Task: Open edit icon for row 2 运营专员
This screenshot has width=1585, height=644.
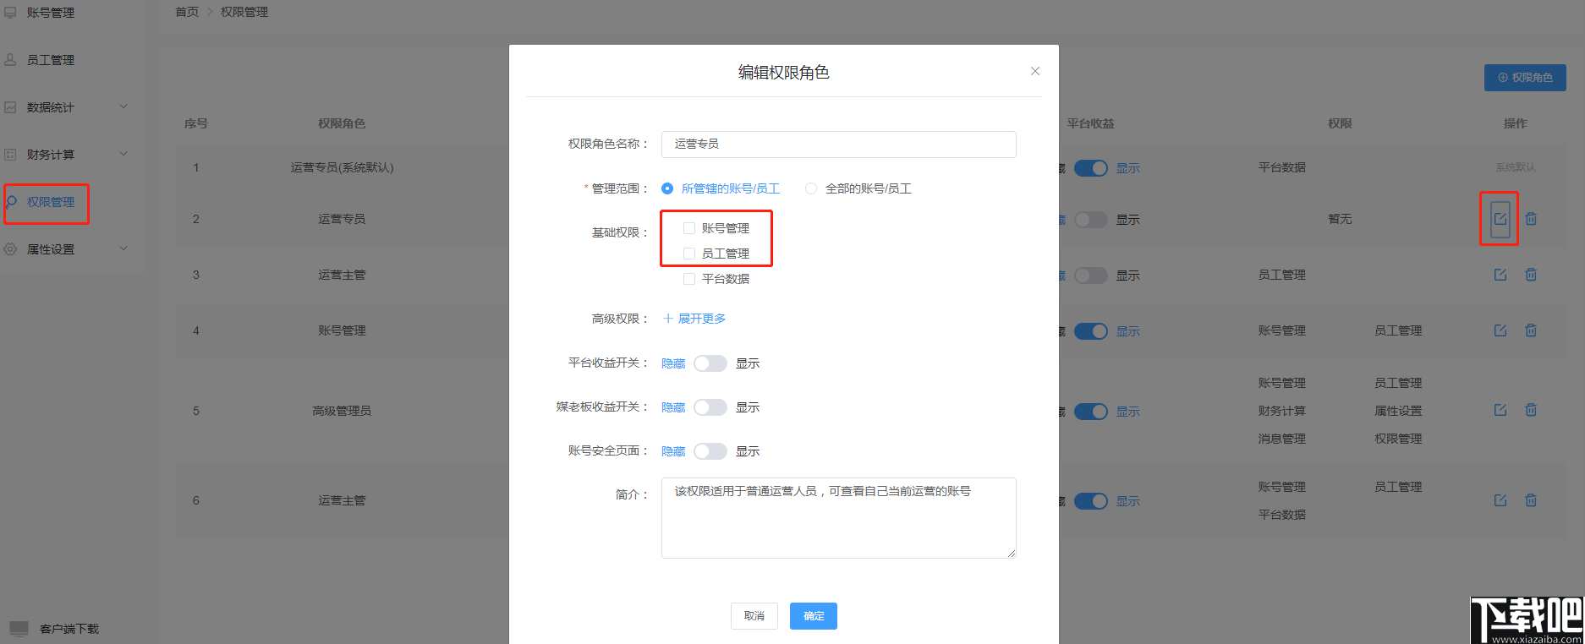Action: [x=1500, y=219]
